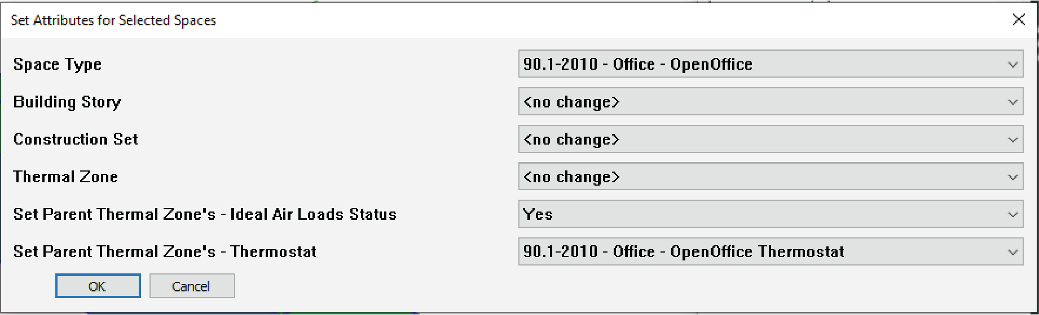Viewport: 1039px width, 315px height.
Task: Click the Building Story label text
Action: [x=67, y=102]
